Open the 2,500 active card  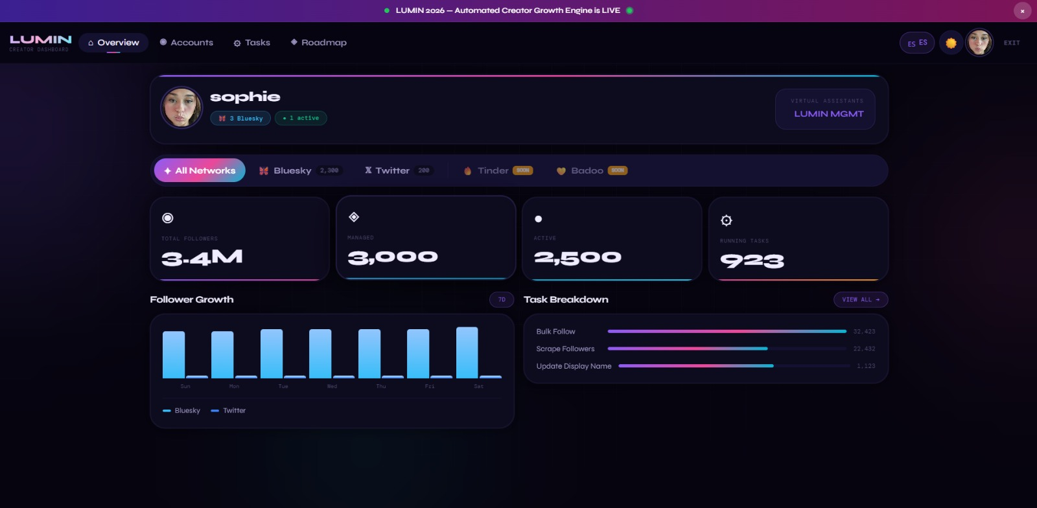pos(612,238)
